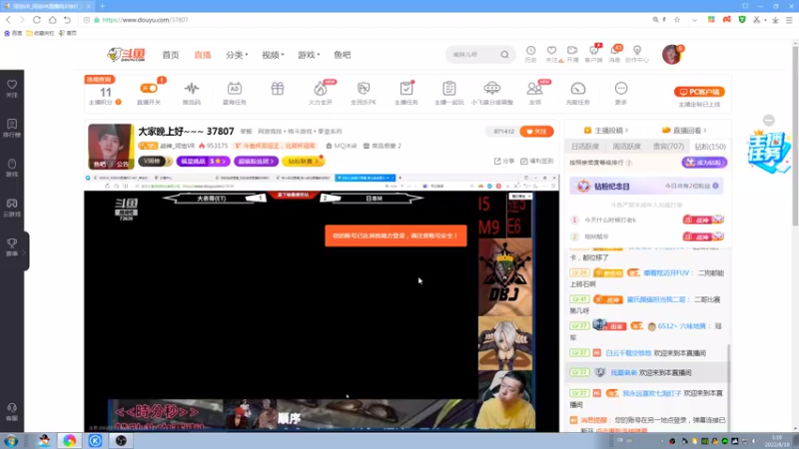Open the Windows Start button

coord(11,441)
